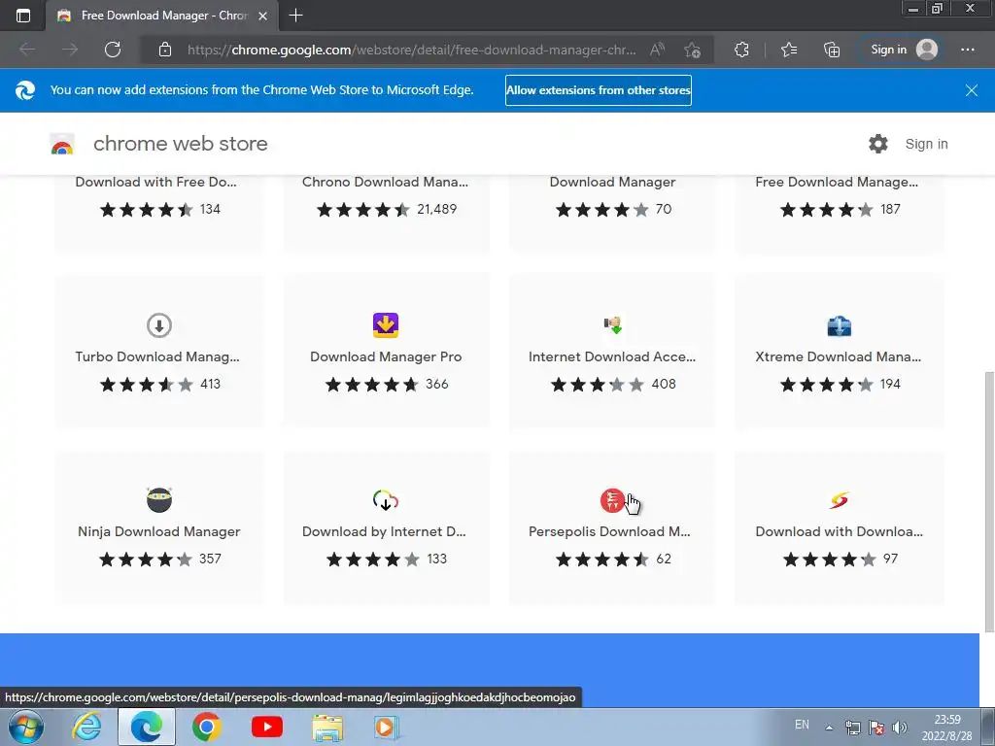Screen dimensions: 995x746
Task: Activate Read aloud icon in address bar
Action: pyautogui.click(x=658, y=50)
